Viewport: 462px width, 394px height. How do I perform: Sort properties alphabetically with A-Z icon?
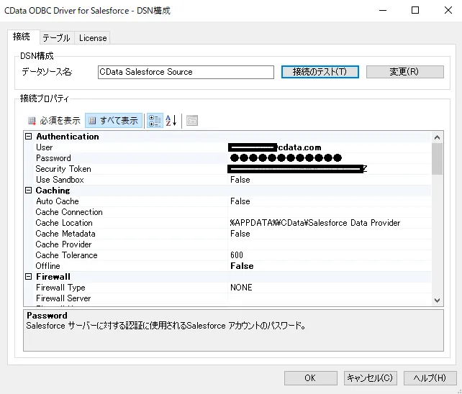click(x=171, y=121)
